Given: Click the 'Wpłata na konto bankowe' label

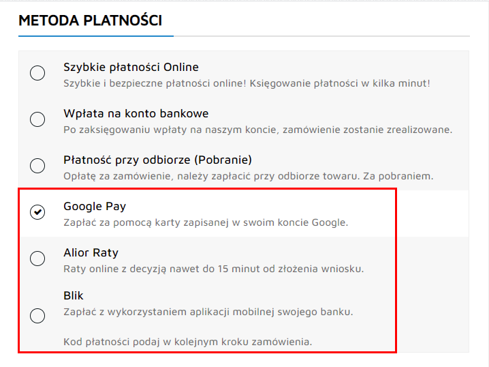Looking at the screenshot, I should [136, 113].
